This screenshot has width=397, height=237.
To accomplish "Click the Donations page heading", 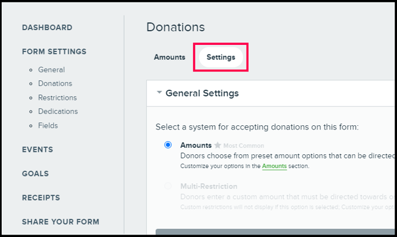I will (175, 27).
